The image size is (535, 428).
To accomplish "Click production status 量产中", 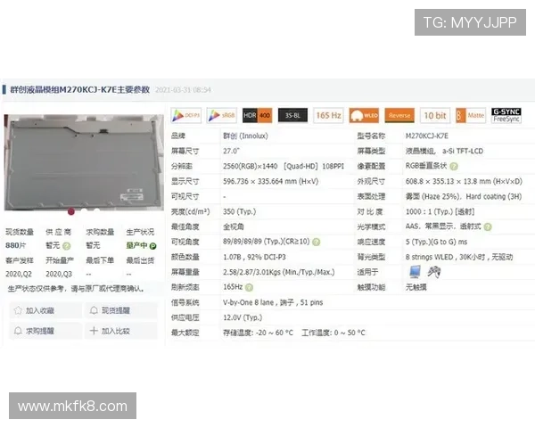I will pyautogui.click(x=136, y=245).
